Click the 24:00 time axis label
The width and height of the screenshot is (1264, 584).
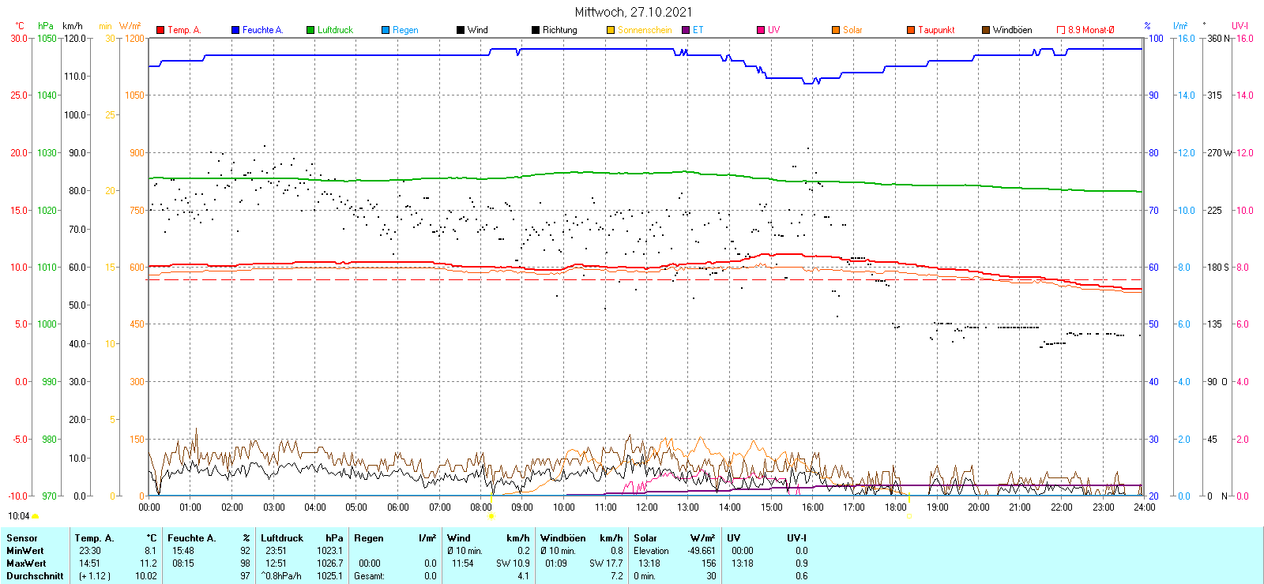point(1144,507)
